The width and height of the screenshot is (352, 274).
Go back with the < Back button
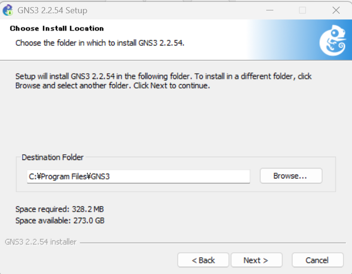pos(203,260)
